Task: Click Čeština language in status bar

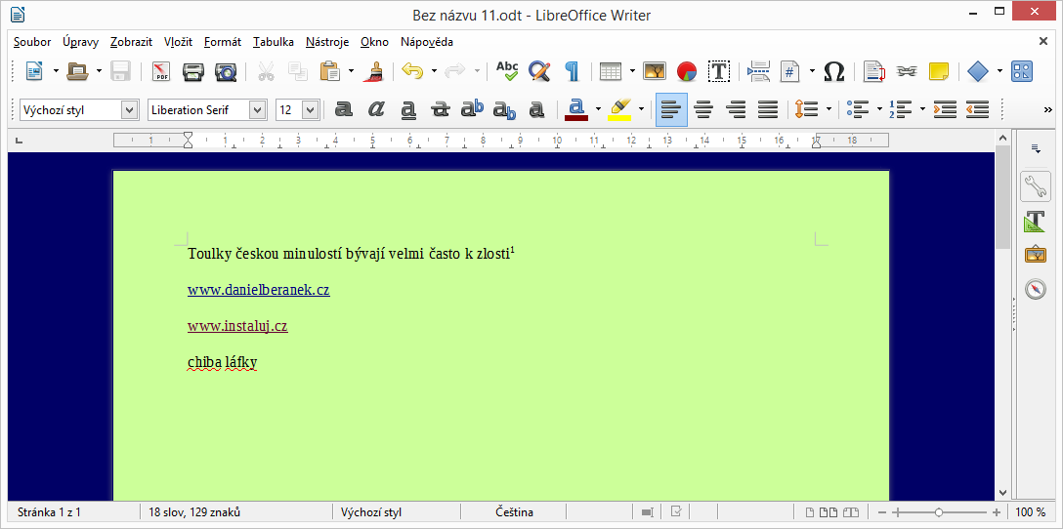Action: (x=514, y=512)
